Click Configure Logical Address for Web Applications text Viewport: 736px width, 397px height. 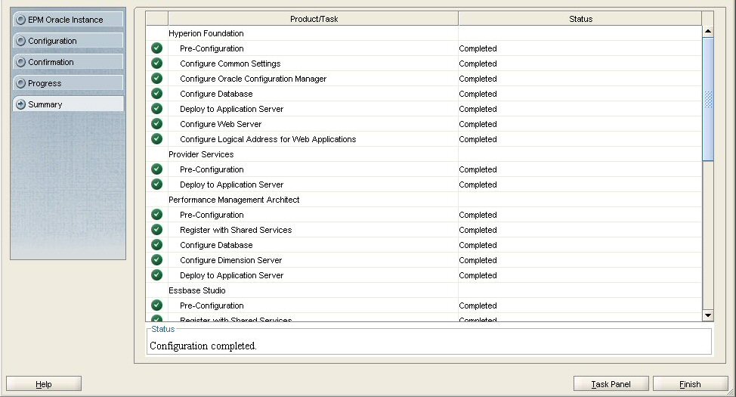[x=268, y=139]
